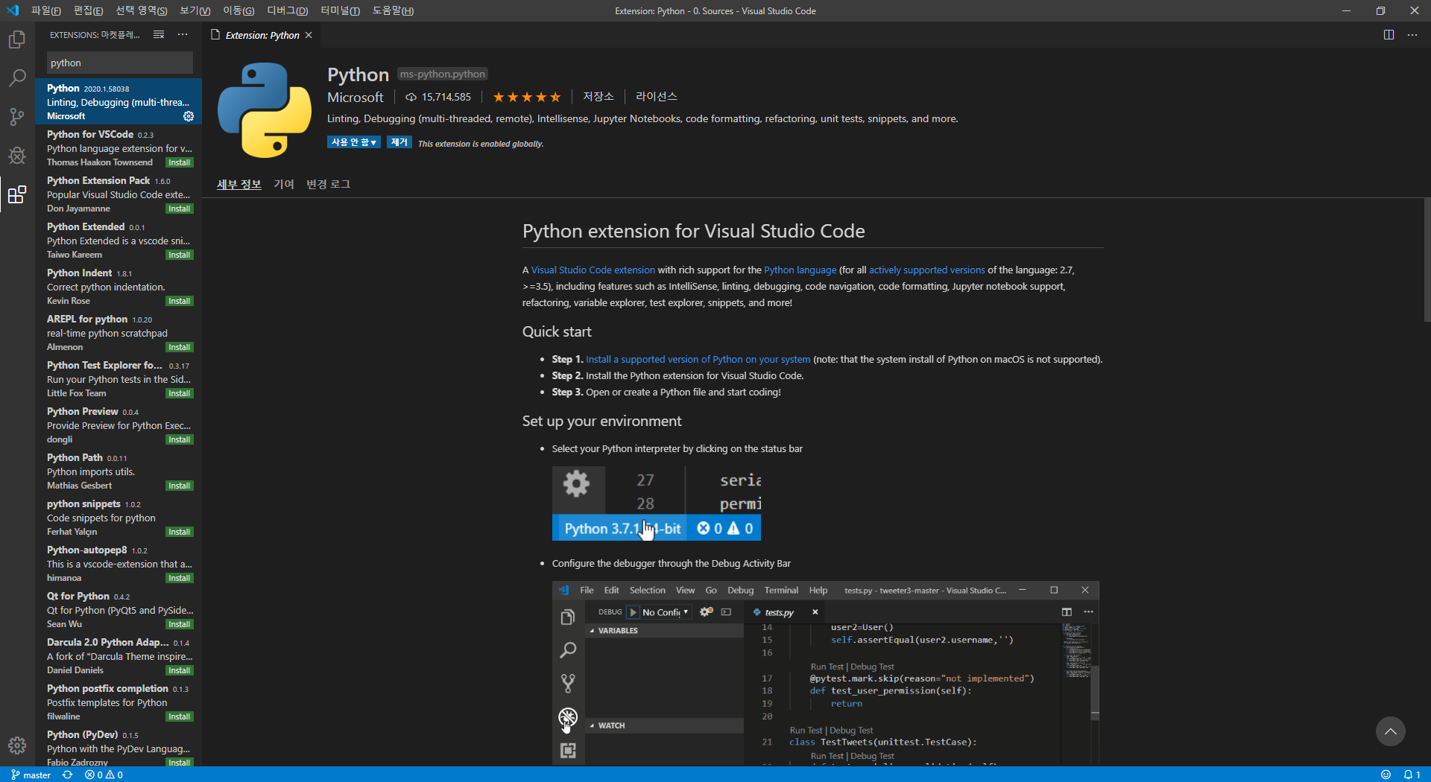
Task: Open the Search view in activity bar
Action: 17,77
